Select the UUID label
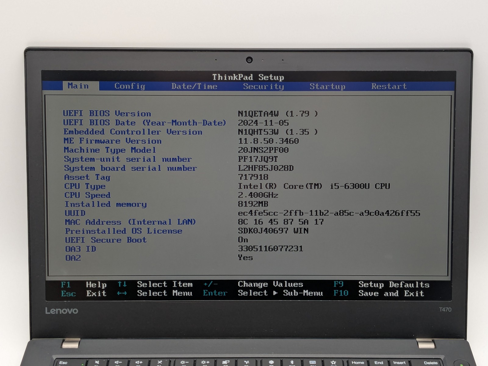488x366 pixels. coord(75,213)
